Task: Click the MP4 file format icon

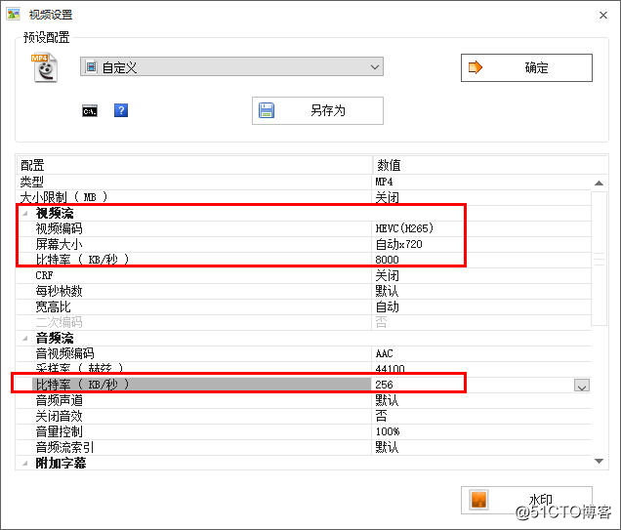Action: pos(45,67)
